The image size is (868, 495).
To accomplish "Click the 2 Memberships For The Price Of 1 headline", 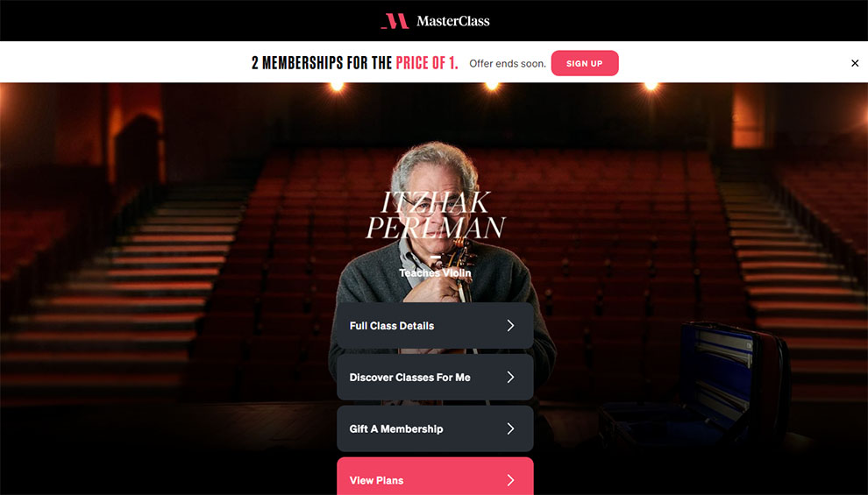I will coord(355,63).
